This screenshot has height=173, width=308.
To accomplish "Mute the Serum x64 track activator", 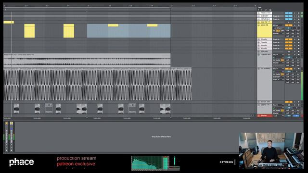I will point(289,102).
